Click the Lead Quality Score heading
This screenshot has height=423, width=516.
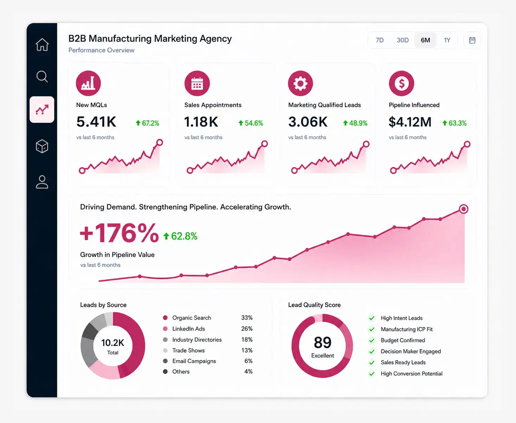314,305
